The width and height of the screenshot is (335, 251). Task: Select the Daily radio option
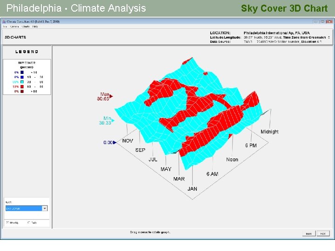(x=32, y=223)
